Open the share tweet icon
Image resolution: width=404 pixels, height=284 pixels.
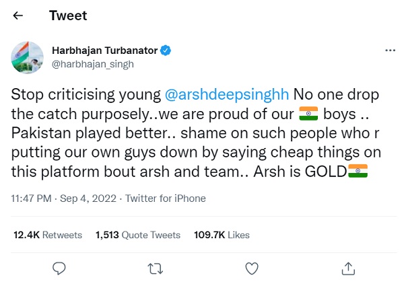[347, 269]
